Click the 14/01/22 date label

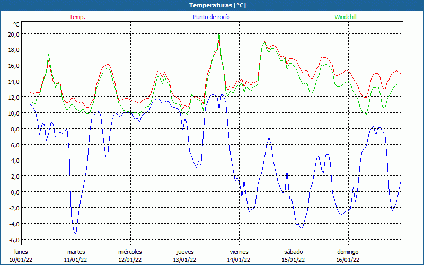[239, 260]
